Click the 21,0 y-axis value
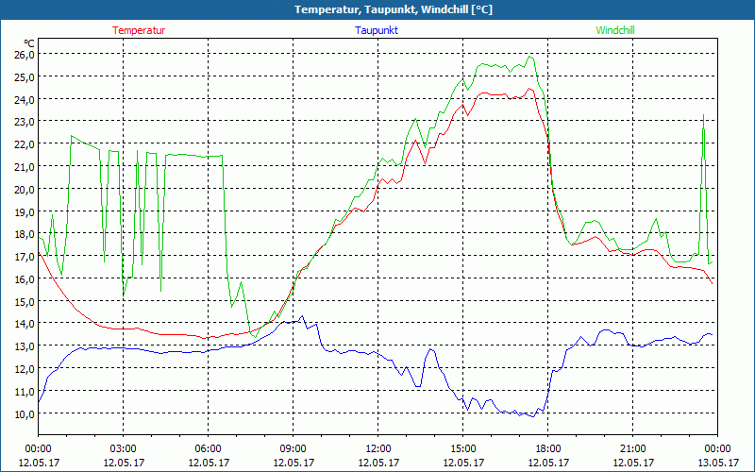 pyautogui.click(x=25, y=167)
